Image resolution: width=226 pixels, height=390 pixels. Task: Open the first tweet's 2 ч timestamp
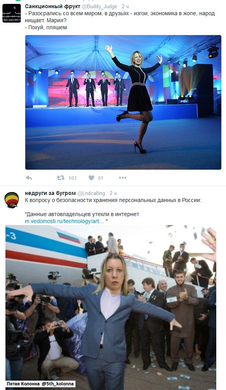click(125, 7)
